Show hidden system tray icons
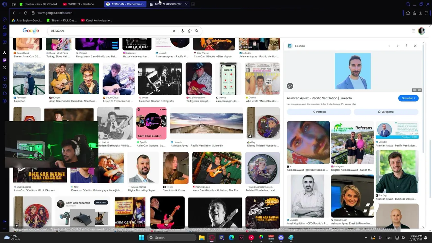Viewport: 432px width, 243px height. (366, 238)
